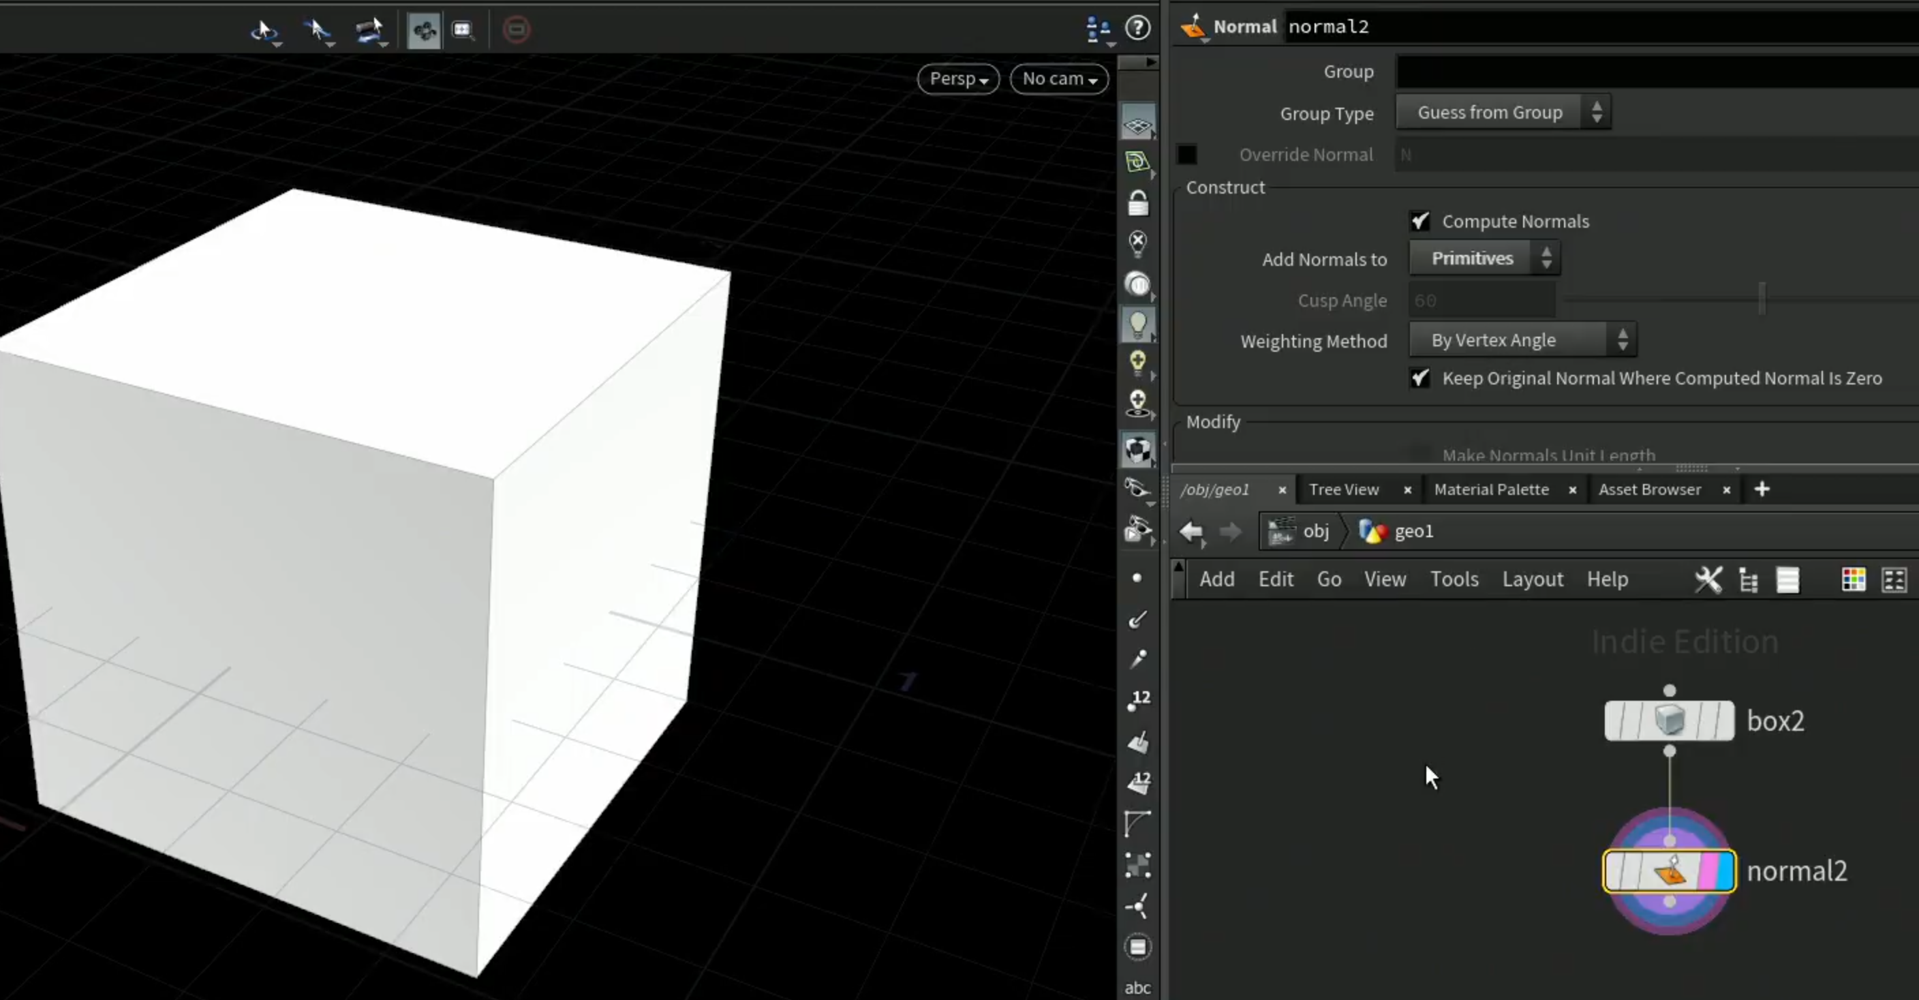Open the Layout menu in network editor
The image size is (1919, 1000).
tap(1533, 579)
